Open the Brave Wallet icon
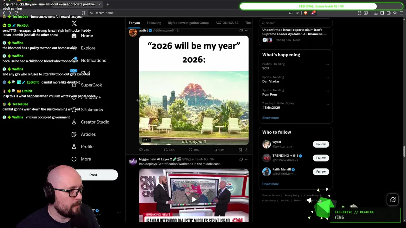This screenshot has height=228, width=406. pos(389,13)
